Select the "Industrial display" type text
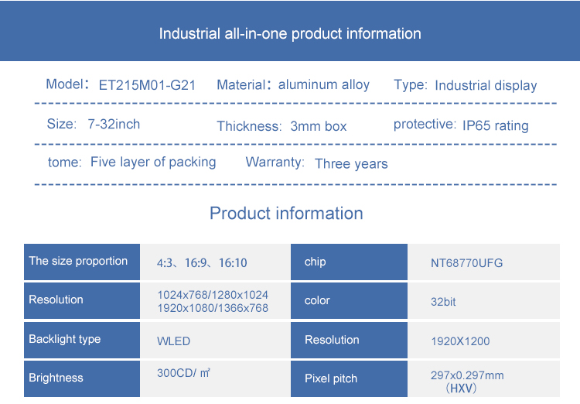 tap(486, 85)
